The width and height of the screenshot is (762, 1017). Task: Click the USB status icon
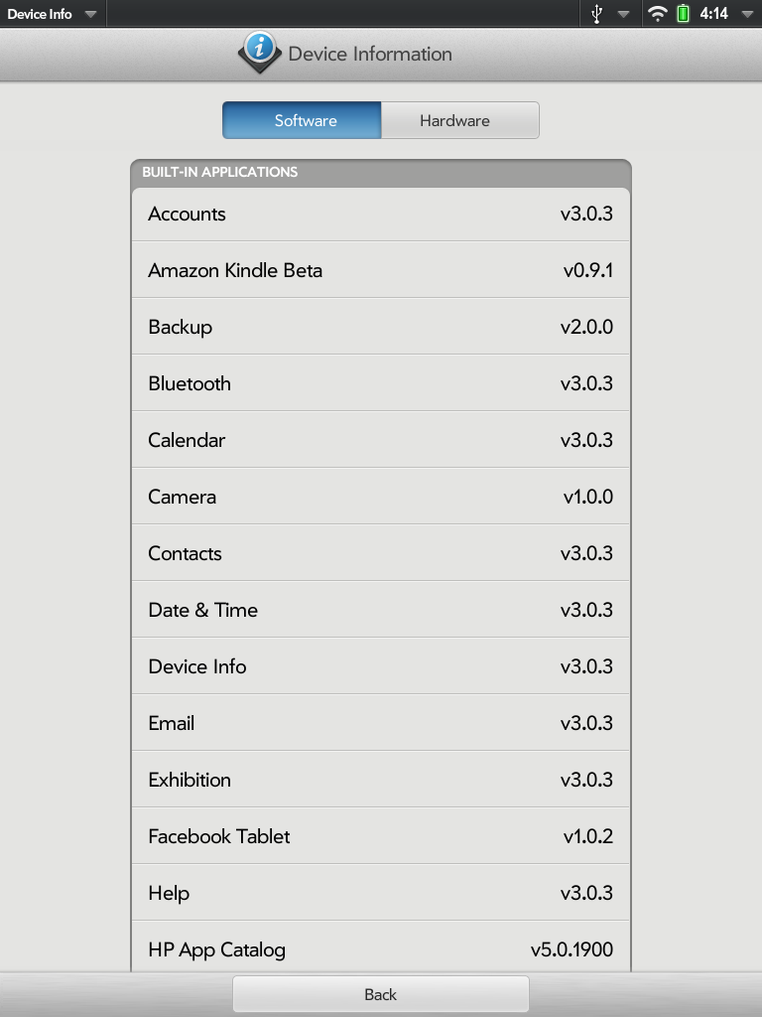tap(596, 14)
